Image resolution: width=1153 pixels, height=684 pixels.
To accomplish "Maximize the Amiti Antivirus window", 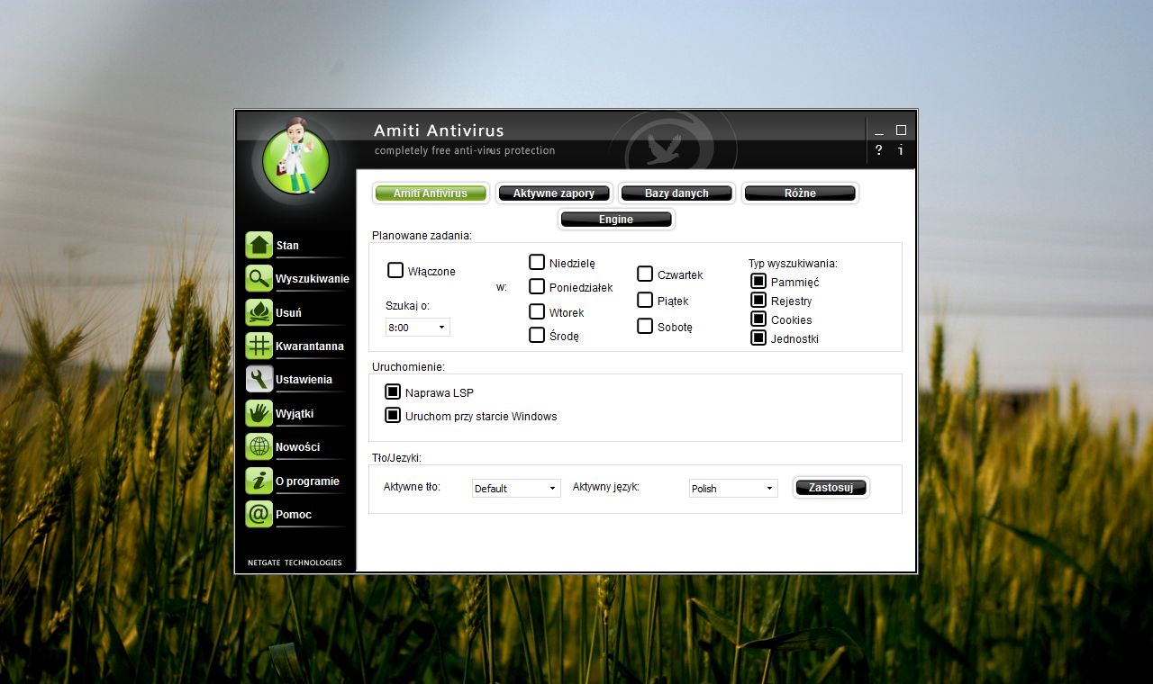I will (901, 130).
